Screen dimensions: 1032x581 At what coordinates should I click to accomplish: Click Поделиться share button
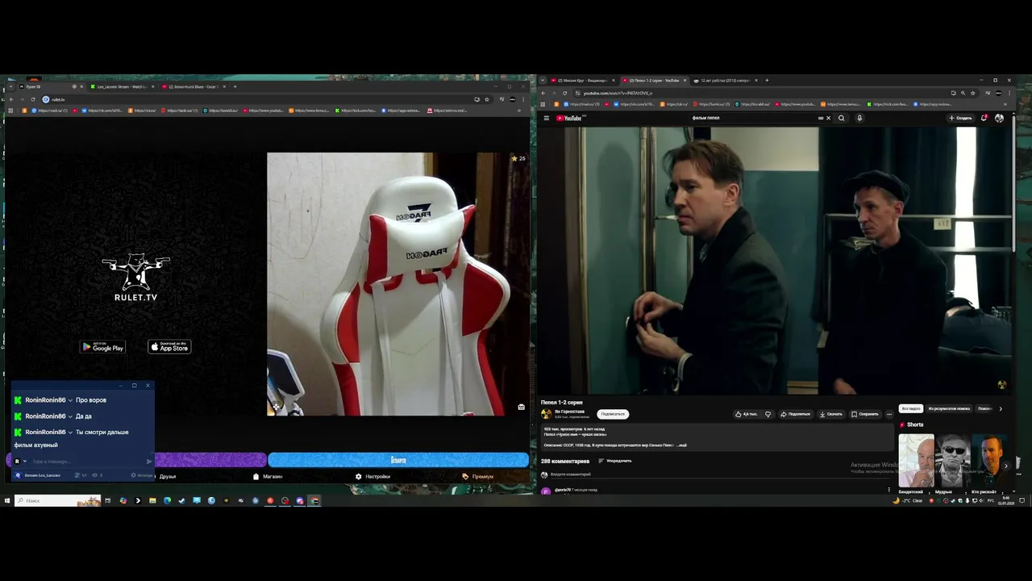[x=795, y=414]
